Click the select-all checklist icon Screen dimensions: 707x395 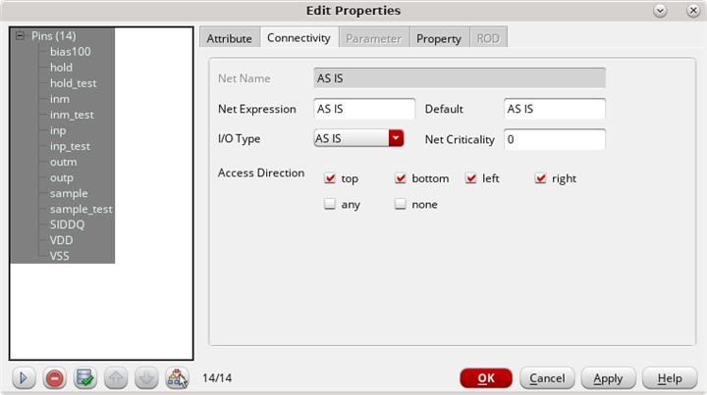click(x=85, y=377)
